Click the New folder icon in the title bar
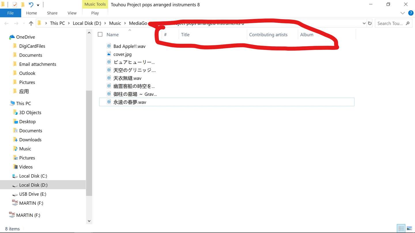The image size is (415, 233). [23, 5]
